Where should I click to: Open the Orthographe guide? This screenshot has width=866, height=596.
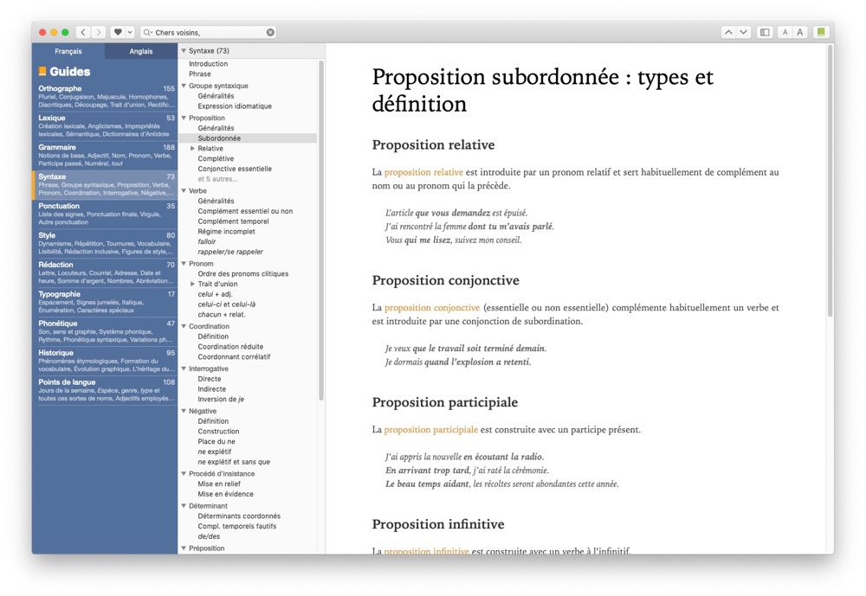(x=105, y=96)
